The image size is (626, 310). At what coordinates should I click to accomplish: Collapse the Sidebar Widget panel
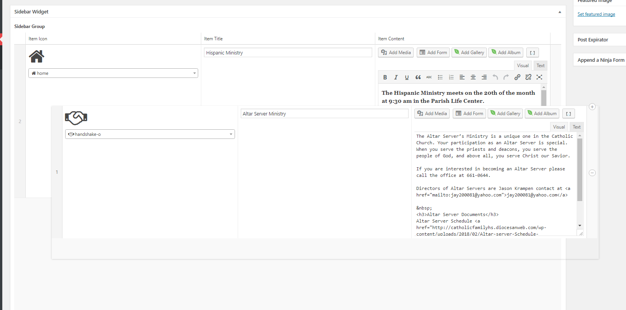560,12
